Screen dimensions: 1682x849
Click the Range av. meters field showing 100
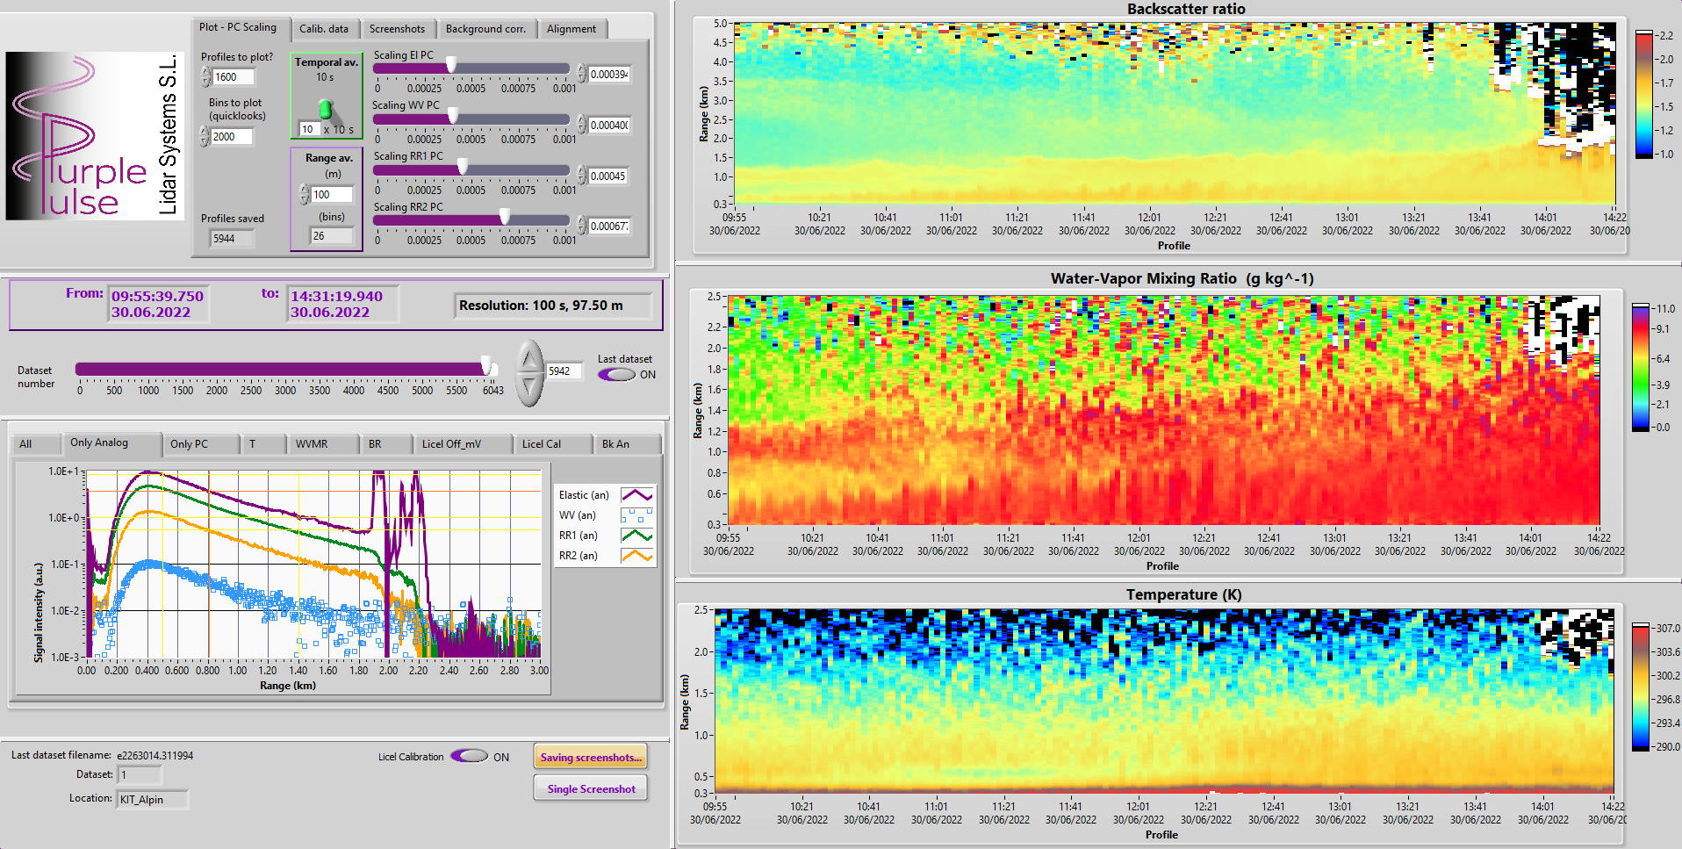click(331, 195)
